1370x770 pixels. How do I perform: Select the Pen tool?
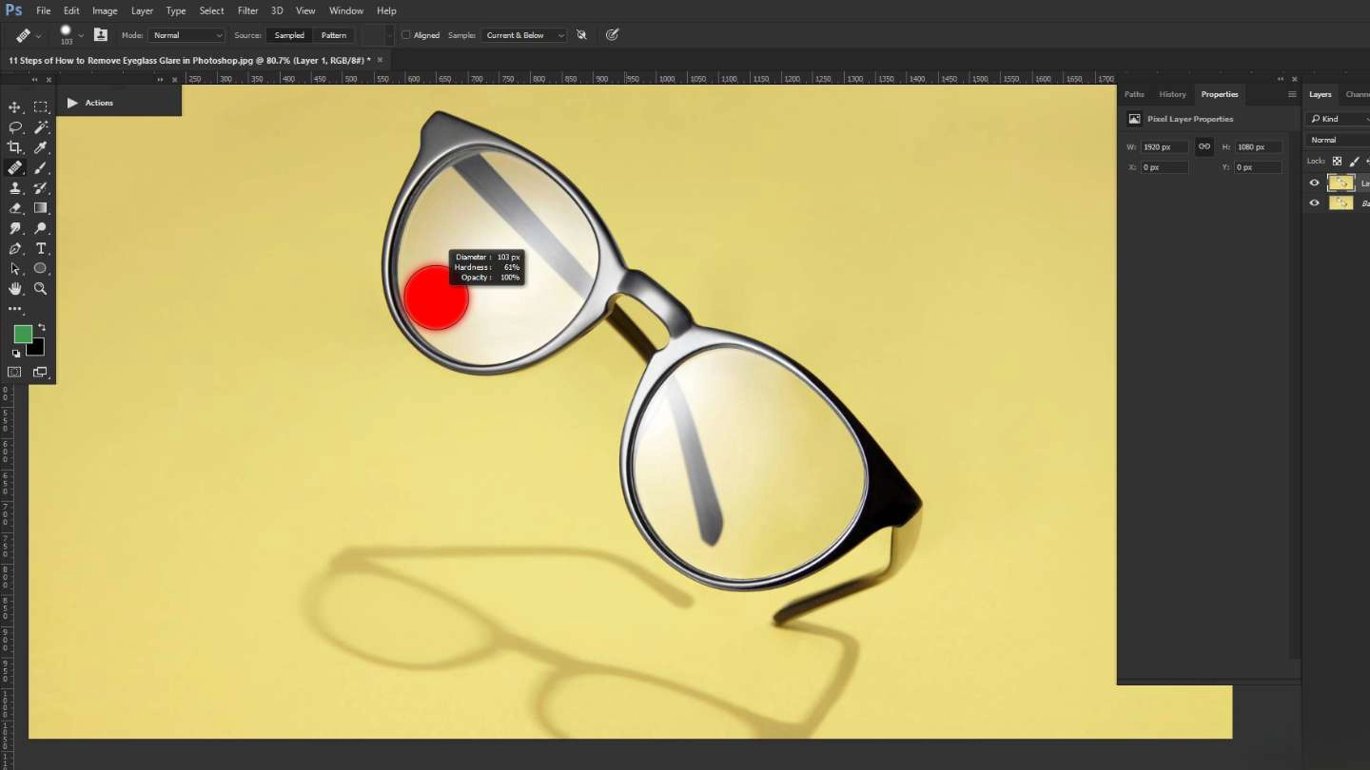click(x=15, y=248)
